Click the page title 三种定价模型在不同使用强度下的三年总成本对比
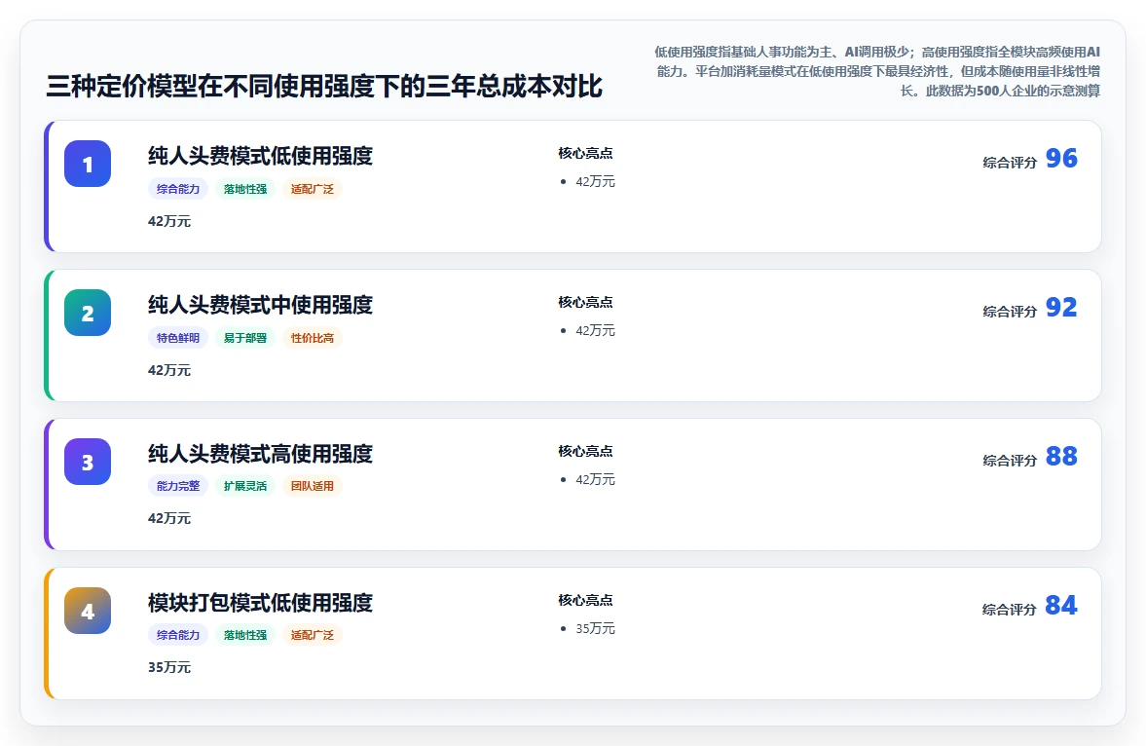The height and width of the screenshot is (746, 1146). pos(324,87)
